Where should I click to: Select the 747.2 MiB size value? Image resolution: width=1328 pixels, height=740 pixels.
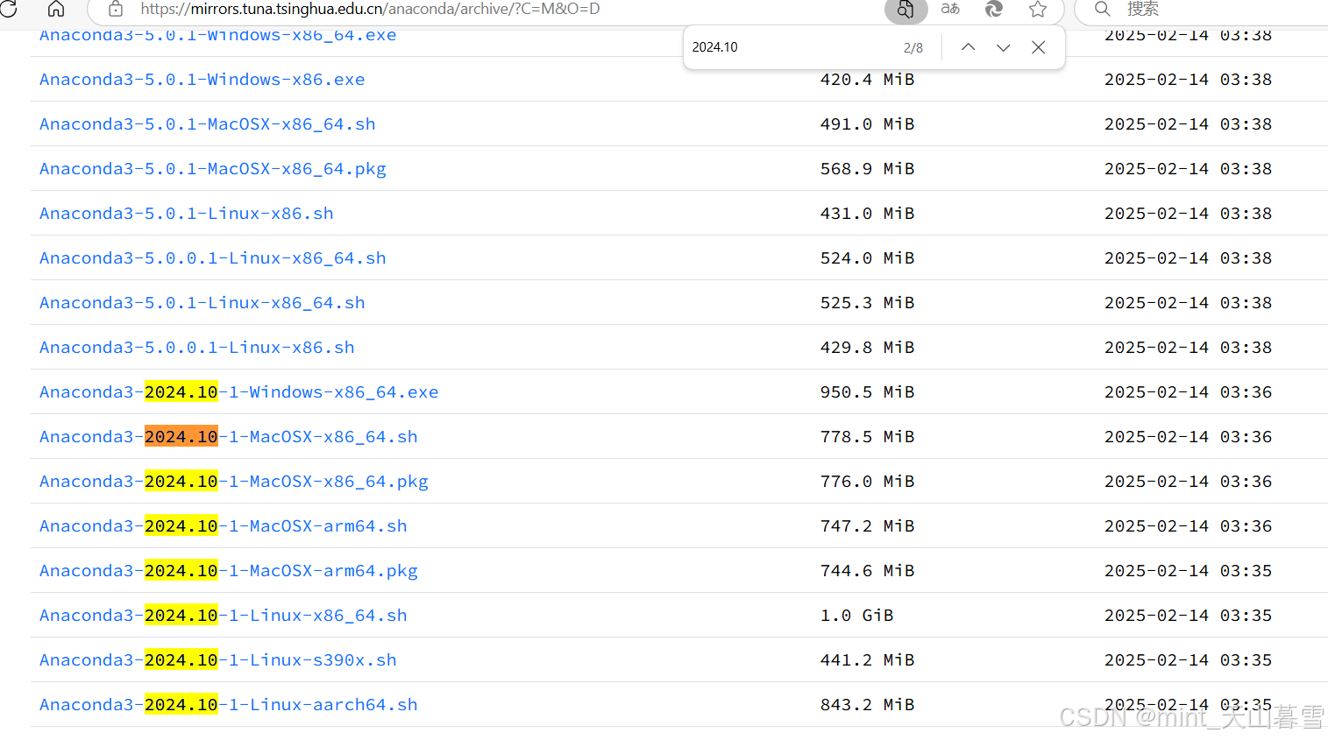pos(867,526)
